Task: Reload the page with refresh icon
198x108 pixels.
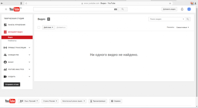Action: (x=26, y=3)
